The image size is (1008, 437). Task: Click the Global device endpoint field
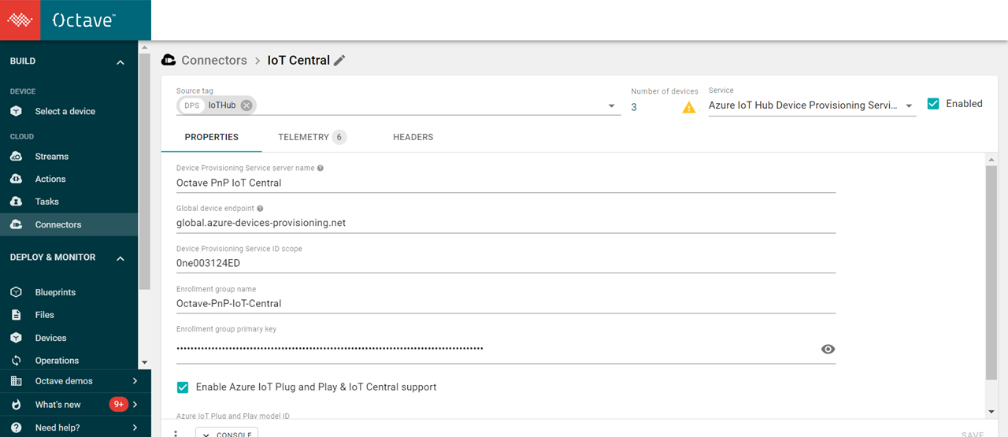click(x=506, y=223)
